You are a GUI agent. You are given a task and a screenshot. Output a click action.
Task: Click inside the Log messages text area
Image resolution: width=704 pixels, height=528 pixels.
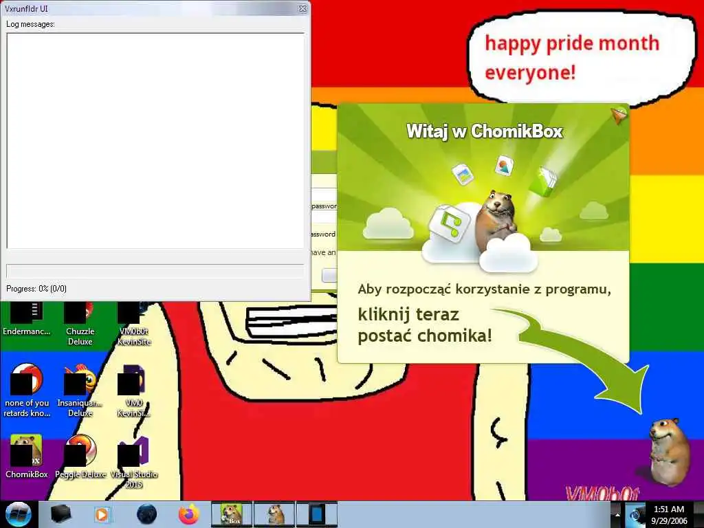155,140
